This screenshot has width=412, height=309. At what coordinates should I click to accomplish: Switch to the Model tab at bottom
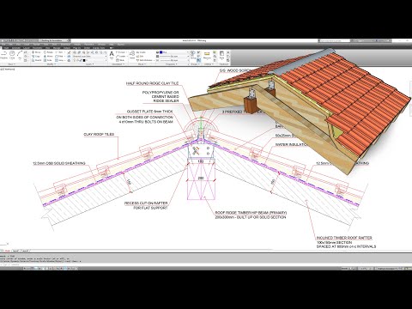8,251
